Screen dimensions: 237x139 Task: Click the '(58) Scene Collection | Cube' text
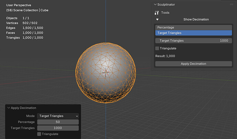coord(27,10)
